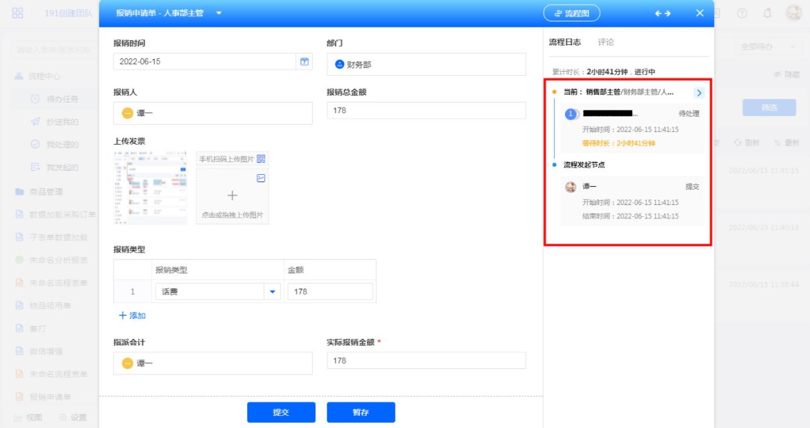Viewport: 810px width, 428px height.
Task: Select the 流程日志 tab
Action: tap(565, 42)
